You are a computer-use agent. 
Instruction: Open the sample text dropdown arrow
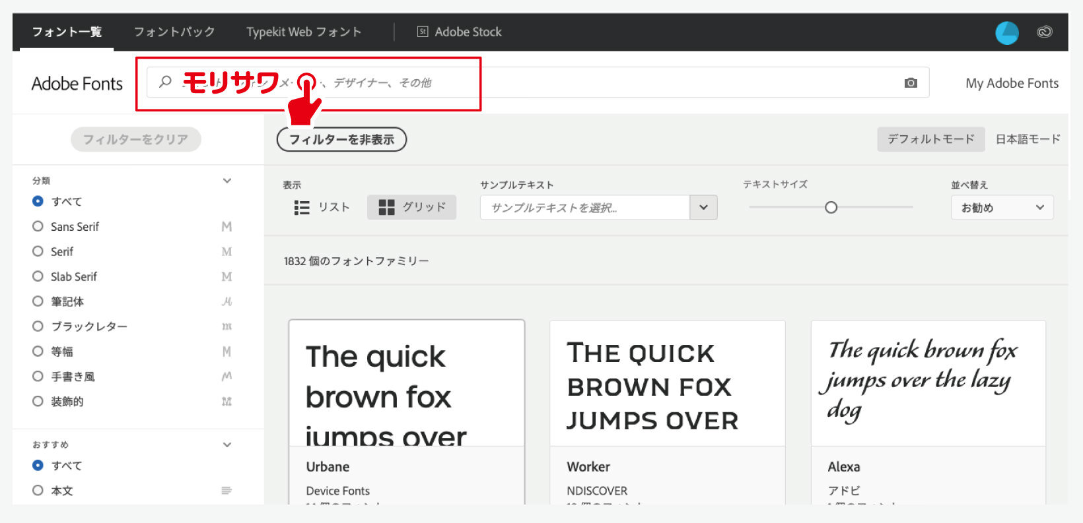point(703,207)
